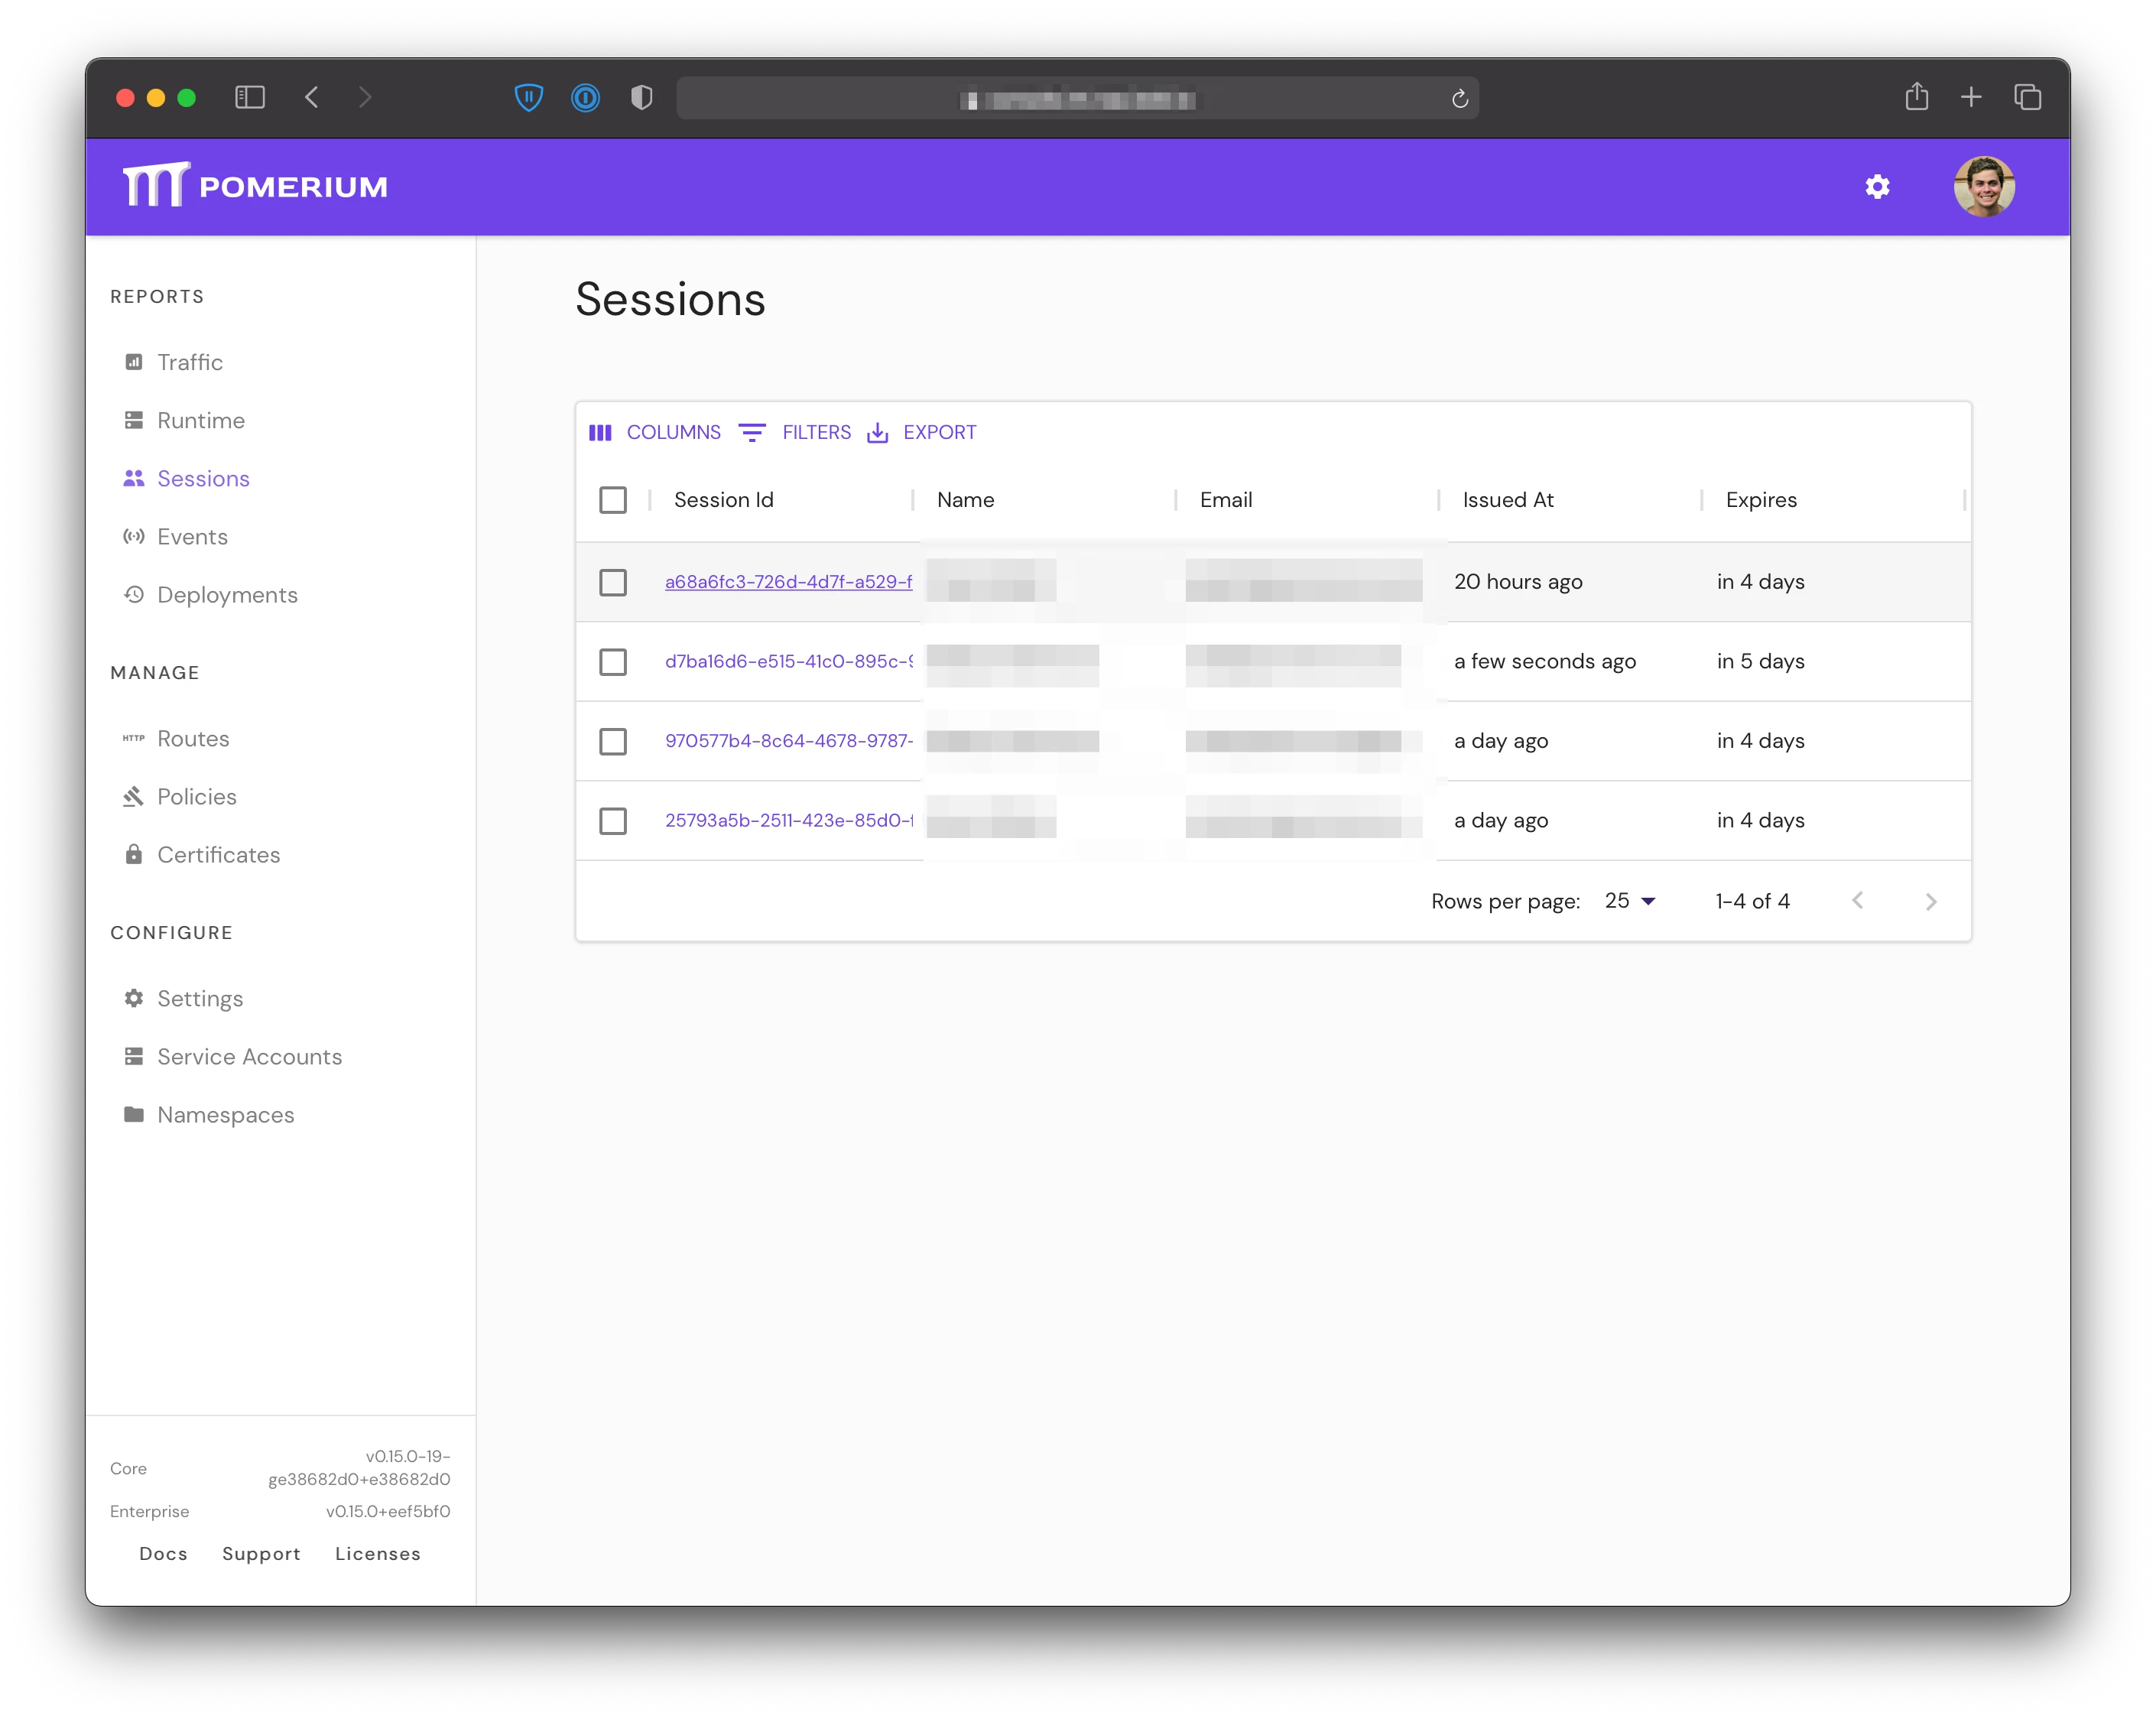Open settings via the gear icon in header
The width and height of the screenshot is (2156, 1719).
coord(1878,187)
